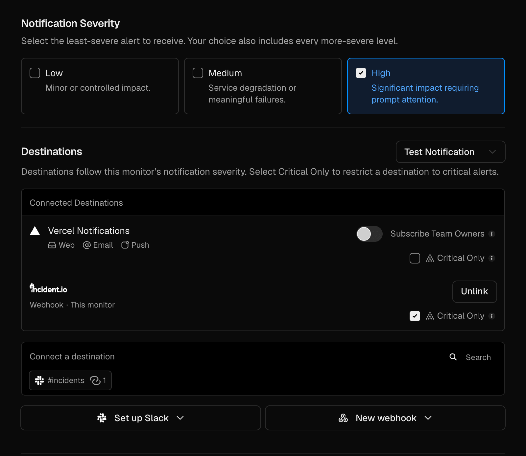The image size is (526, 456).
Task: Click the webhook icon in New webhook
Action: [343, 418]
